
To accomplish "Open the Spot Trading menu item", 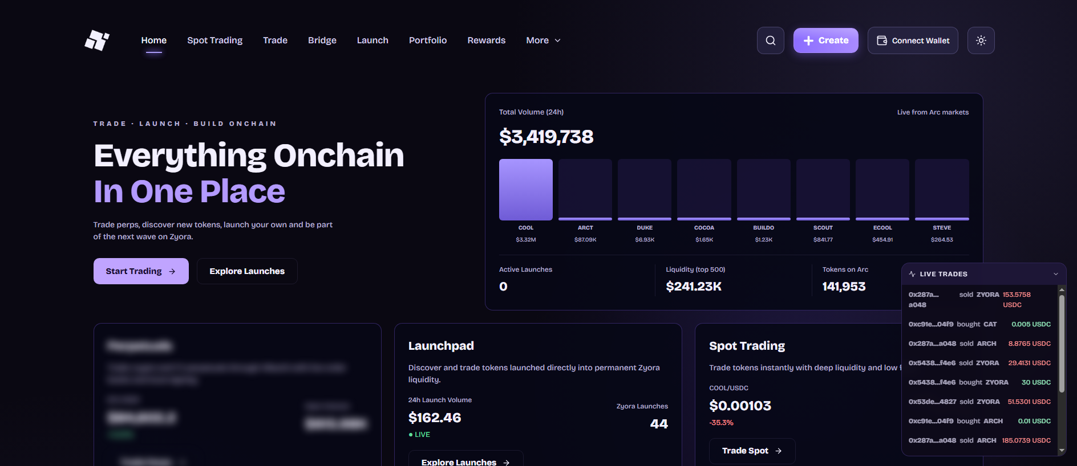I will [215, 40].
